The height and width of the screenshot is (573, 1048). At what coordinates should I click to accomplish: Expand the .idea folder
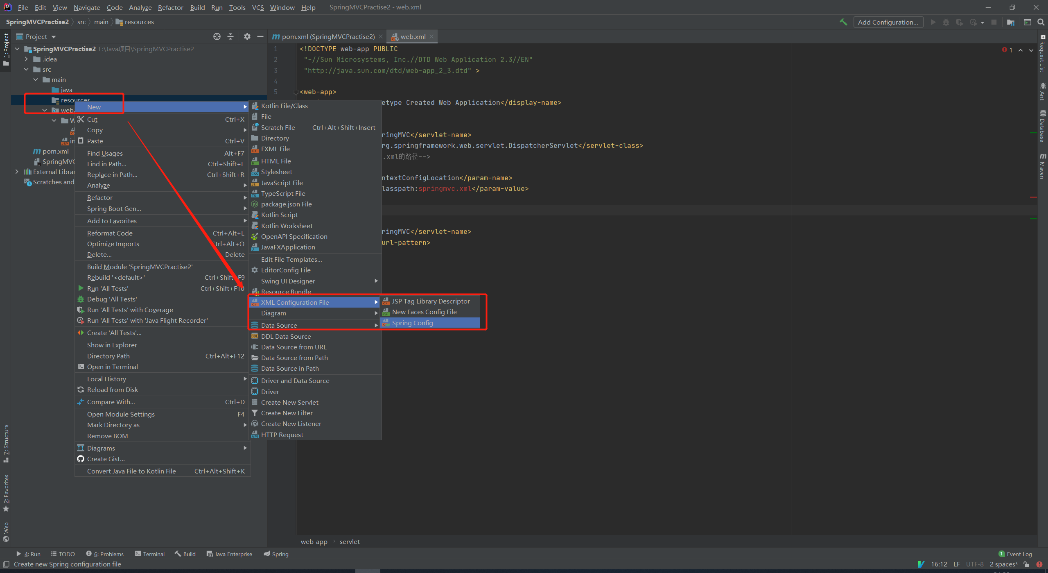pos(27,59)
